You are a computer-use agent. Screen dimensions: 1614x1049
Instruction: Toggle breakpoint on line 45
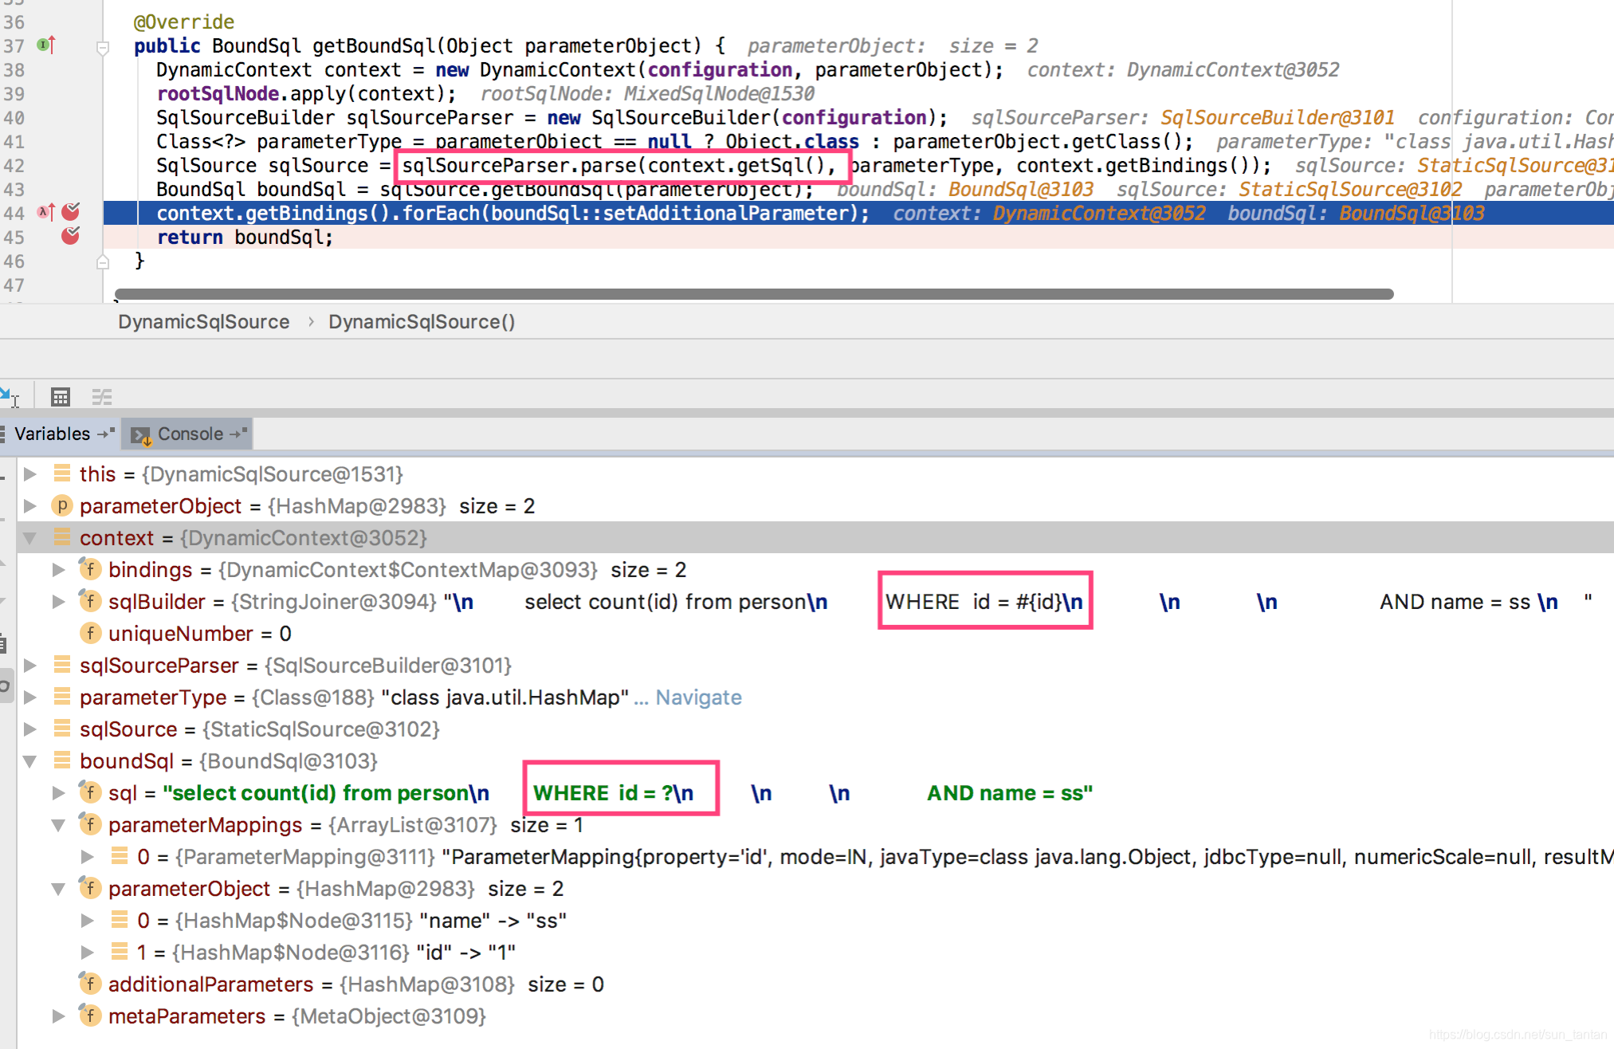point(71,236)
